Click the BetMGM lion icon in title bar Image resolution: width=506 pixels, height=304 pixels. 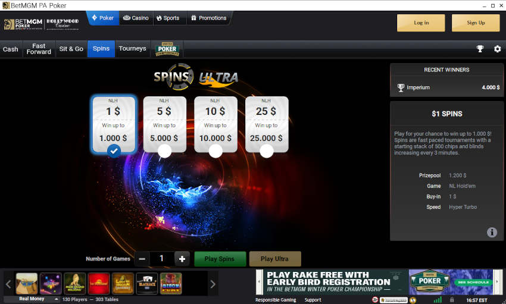(5, 5)
